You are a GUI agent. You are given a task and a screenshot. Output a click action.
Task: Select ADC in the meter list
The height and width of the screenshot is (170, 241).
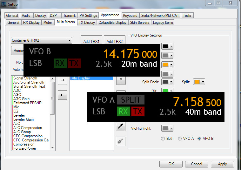pyautogui.click(x=17, y=91)
